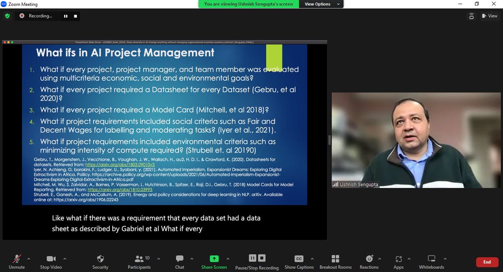Click the yellow dot in shared PowerPoint window
The image size is (503, 272).
[8, 42]
